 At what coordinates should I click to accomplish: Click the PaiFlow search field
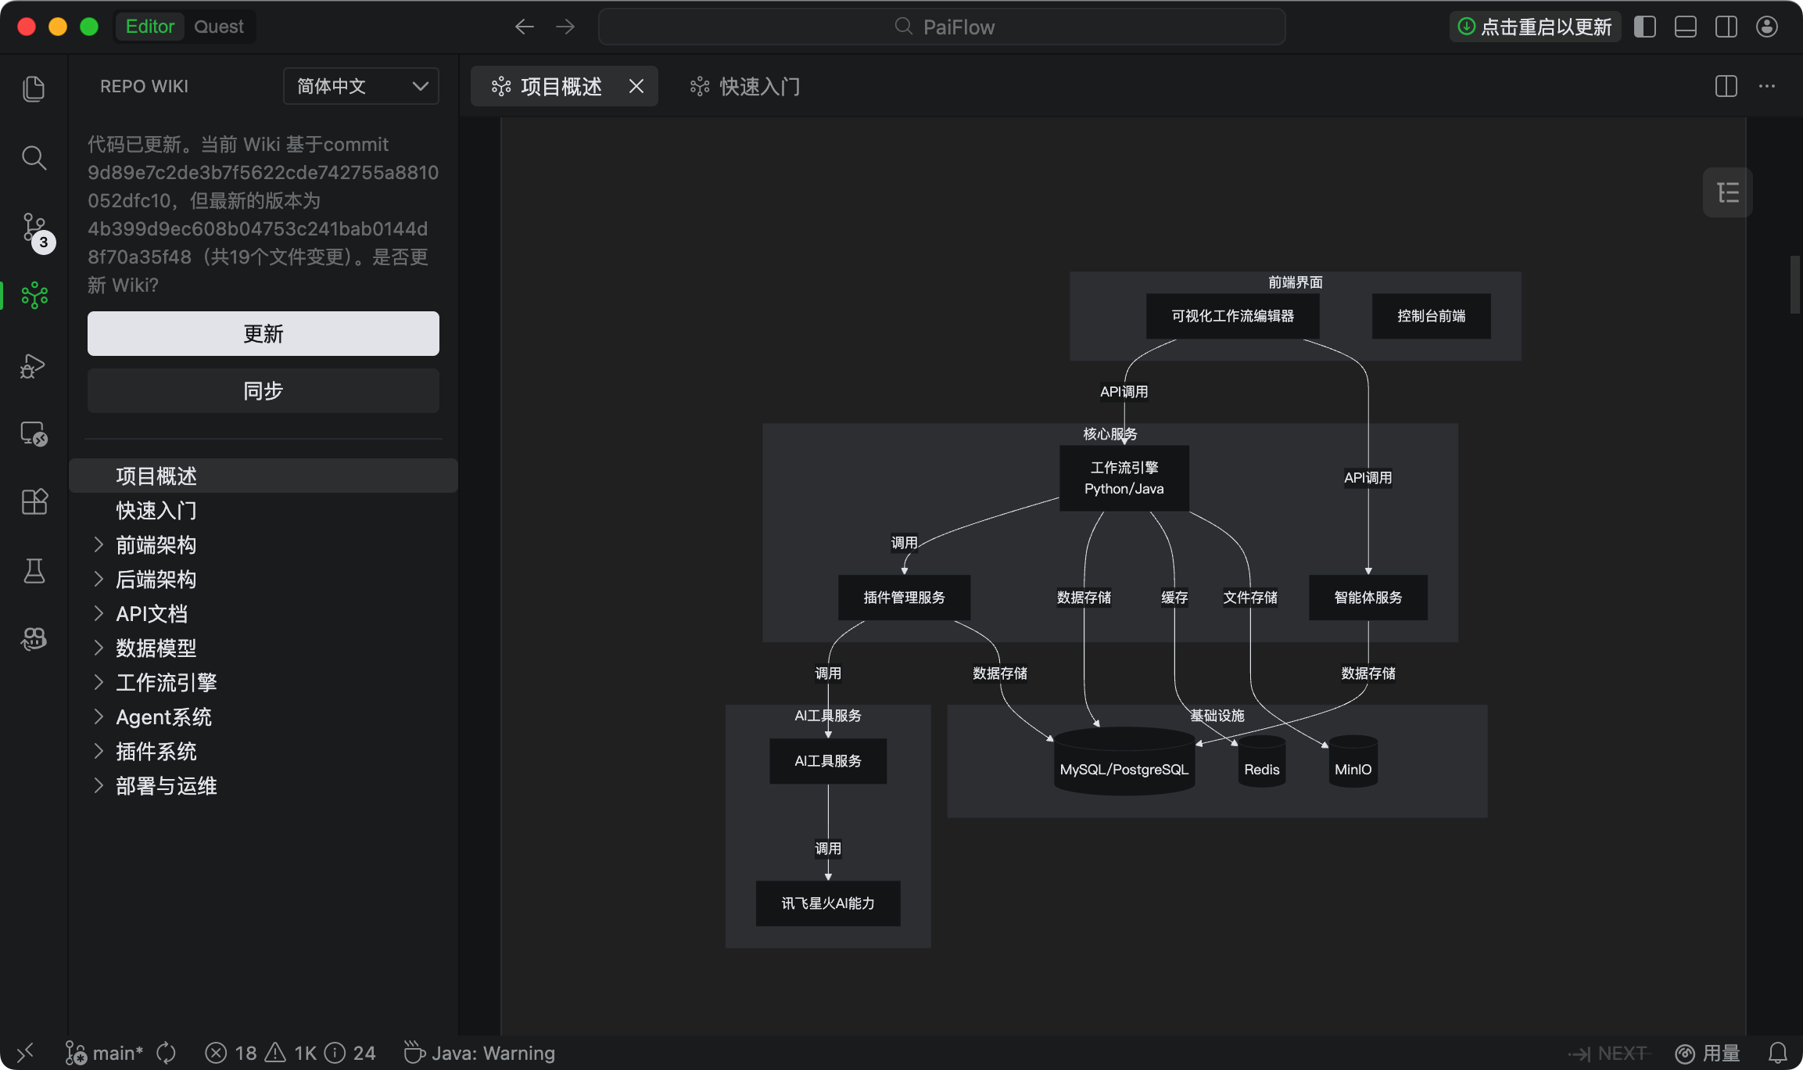[x=941, y=27]
